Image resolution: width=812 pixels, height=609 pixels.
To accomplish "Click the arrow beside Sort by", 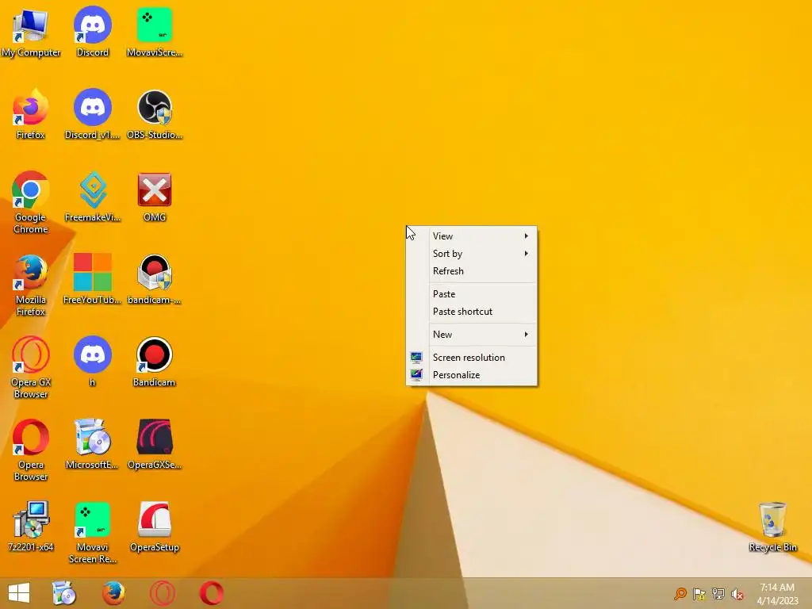I will coord(527,254).
